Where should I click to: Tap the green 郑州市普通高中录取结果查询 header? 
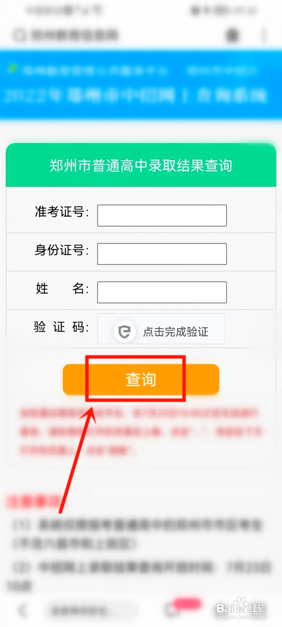click(141, 165)
